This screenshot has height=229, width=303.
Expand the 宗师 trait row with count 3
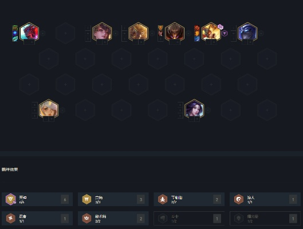tap(113, 199)
